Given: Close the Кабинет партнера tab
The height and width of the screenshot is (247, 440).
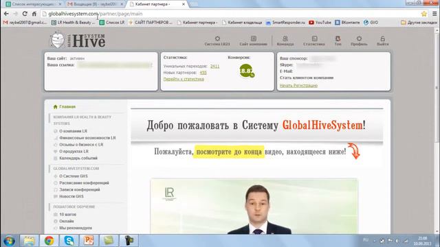Looking at the screenshot, I should tap(184, 4).
